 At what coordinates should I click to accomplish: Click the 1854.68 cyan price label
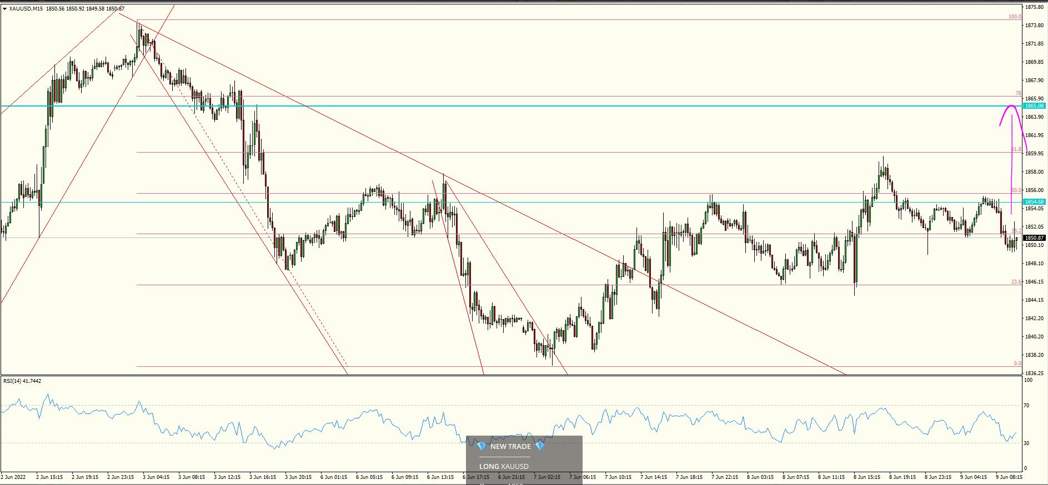click(x=1034, y=202)
